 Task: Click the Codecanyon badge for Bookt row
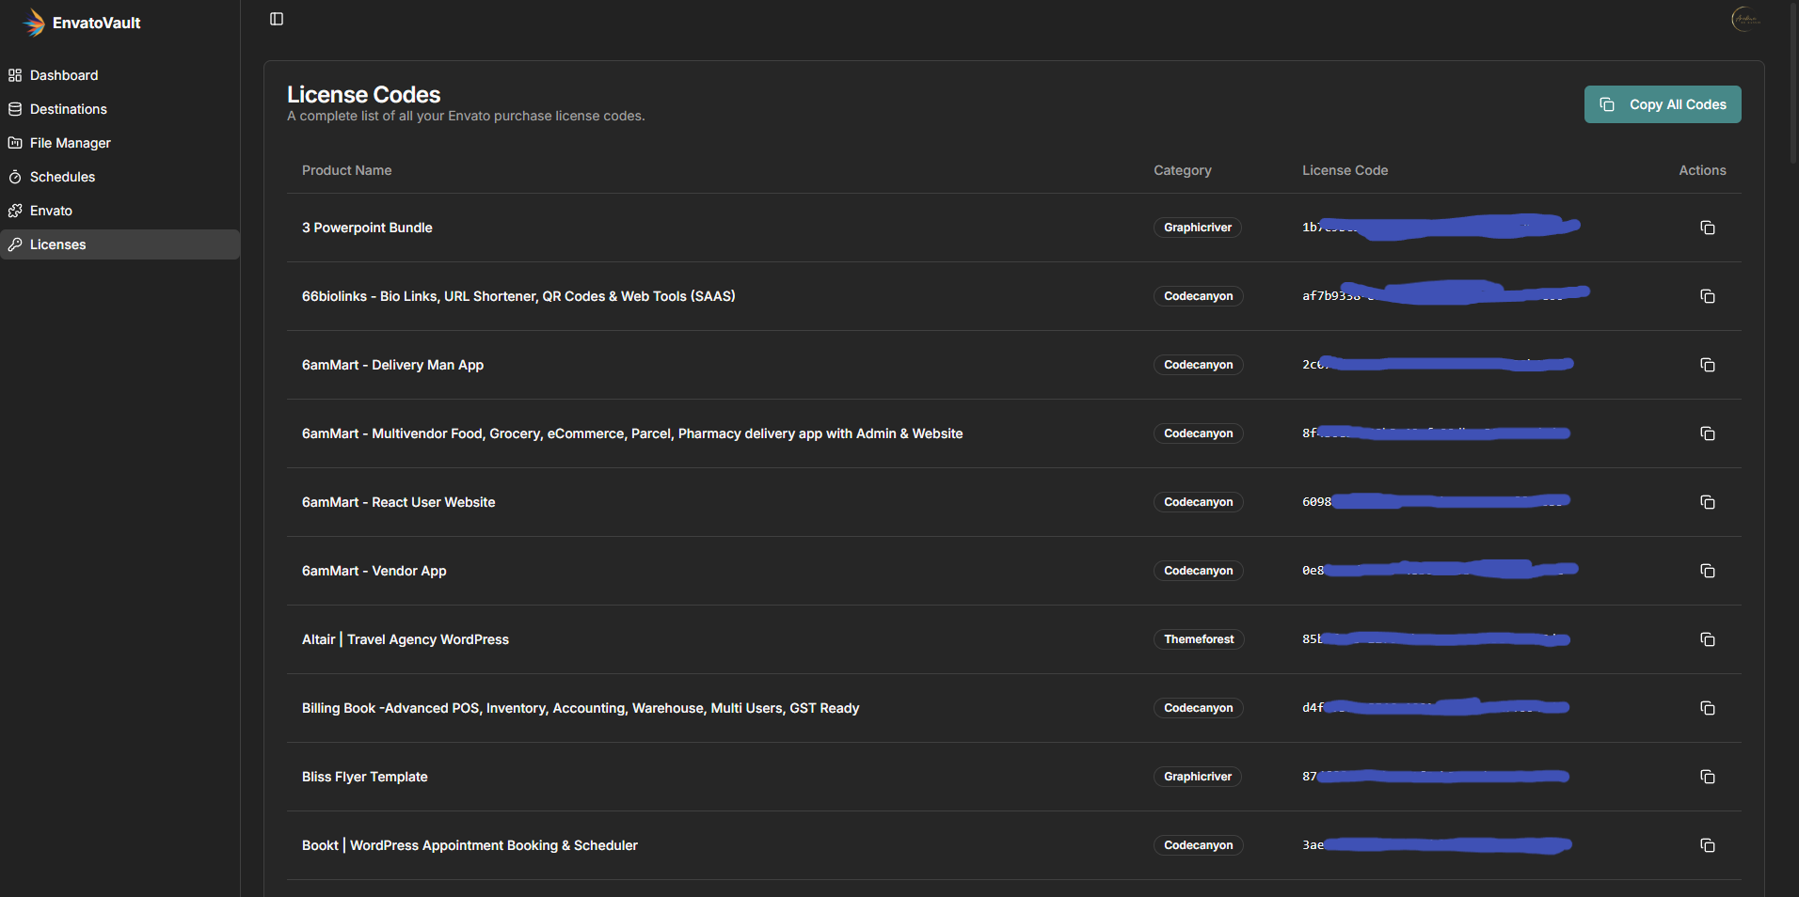1199,845
